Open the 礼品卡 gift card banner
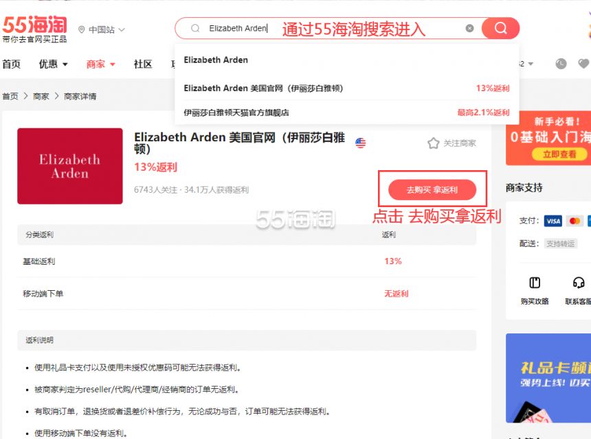The height and width of the screenshot is (439, 591). coord(548,378)
